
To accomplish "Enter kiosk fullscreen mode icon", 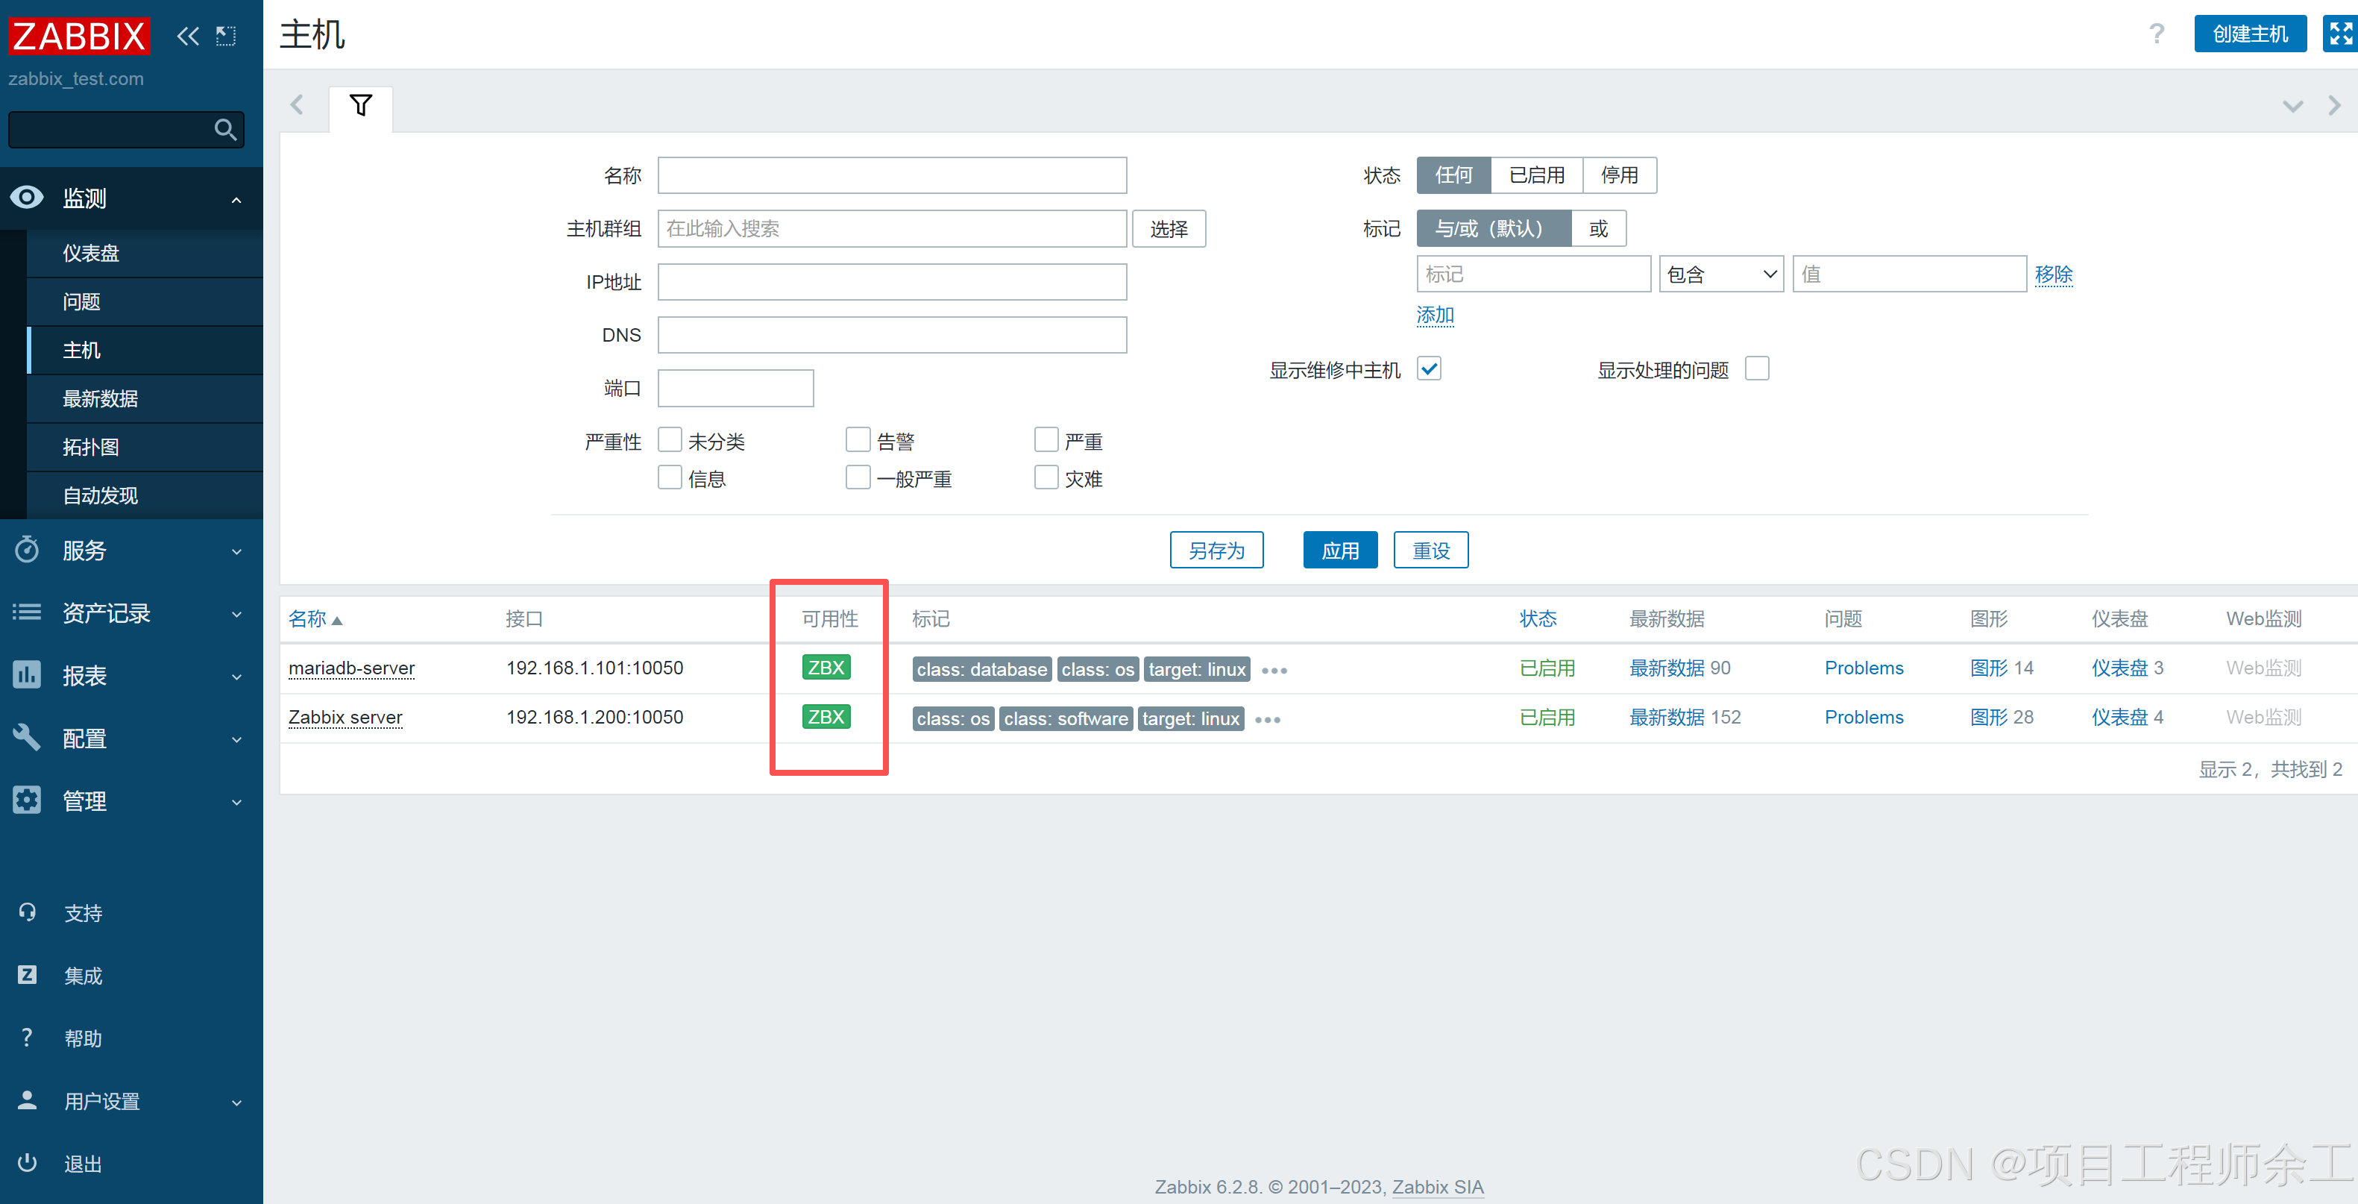I will [x=2339, y=34].
